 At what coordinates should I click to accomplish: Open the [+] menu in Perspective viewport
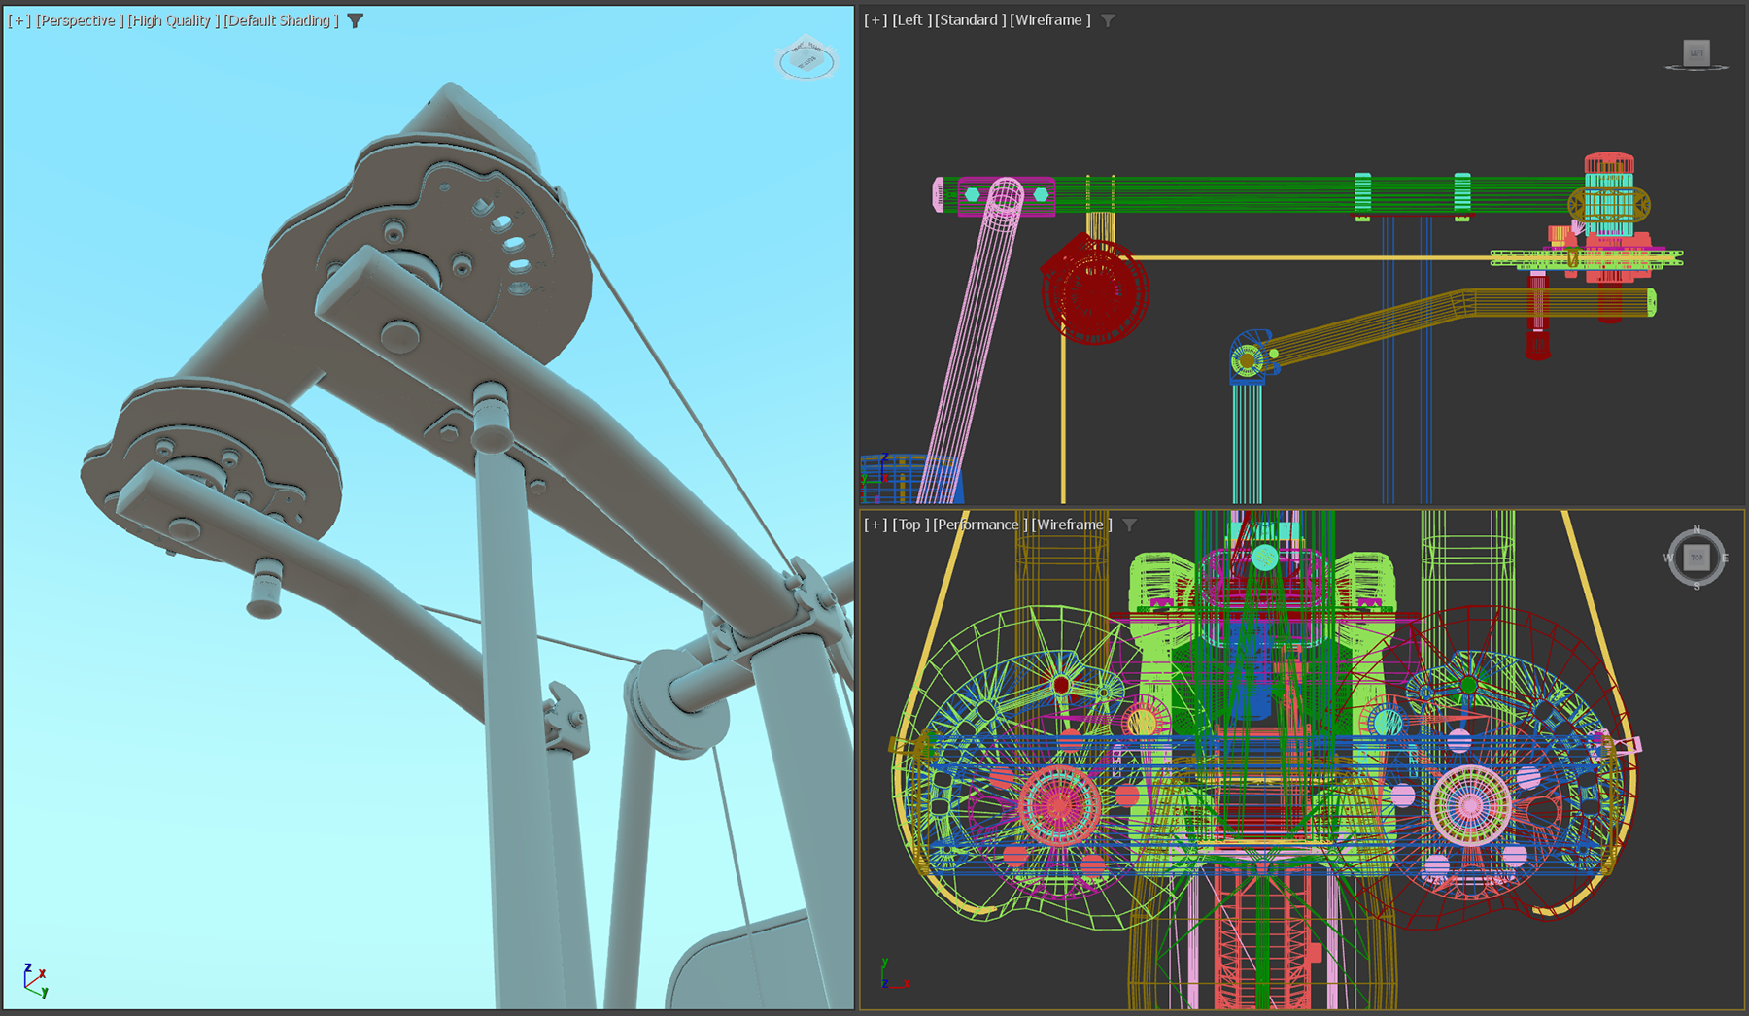coord(18,20)
